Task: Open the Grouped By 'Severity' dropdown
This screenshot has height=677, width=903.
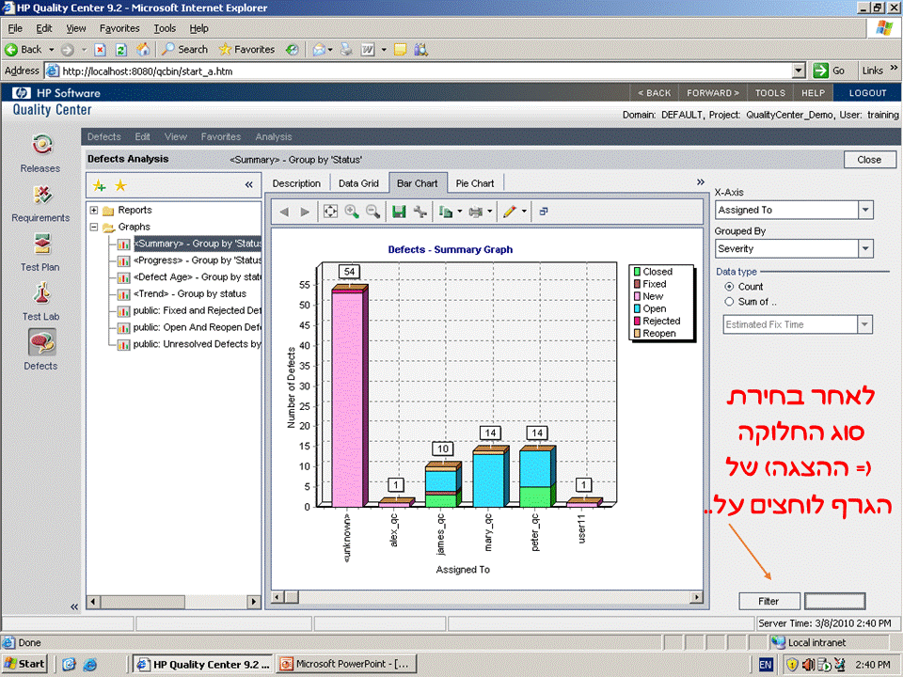Action: [865, 248]
